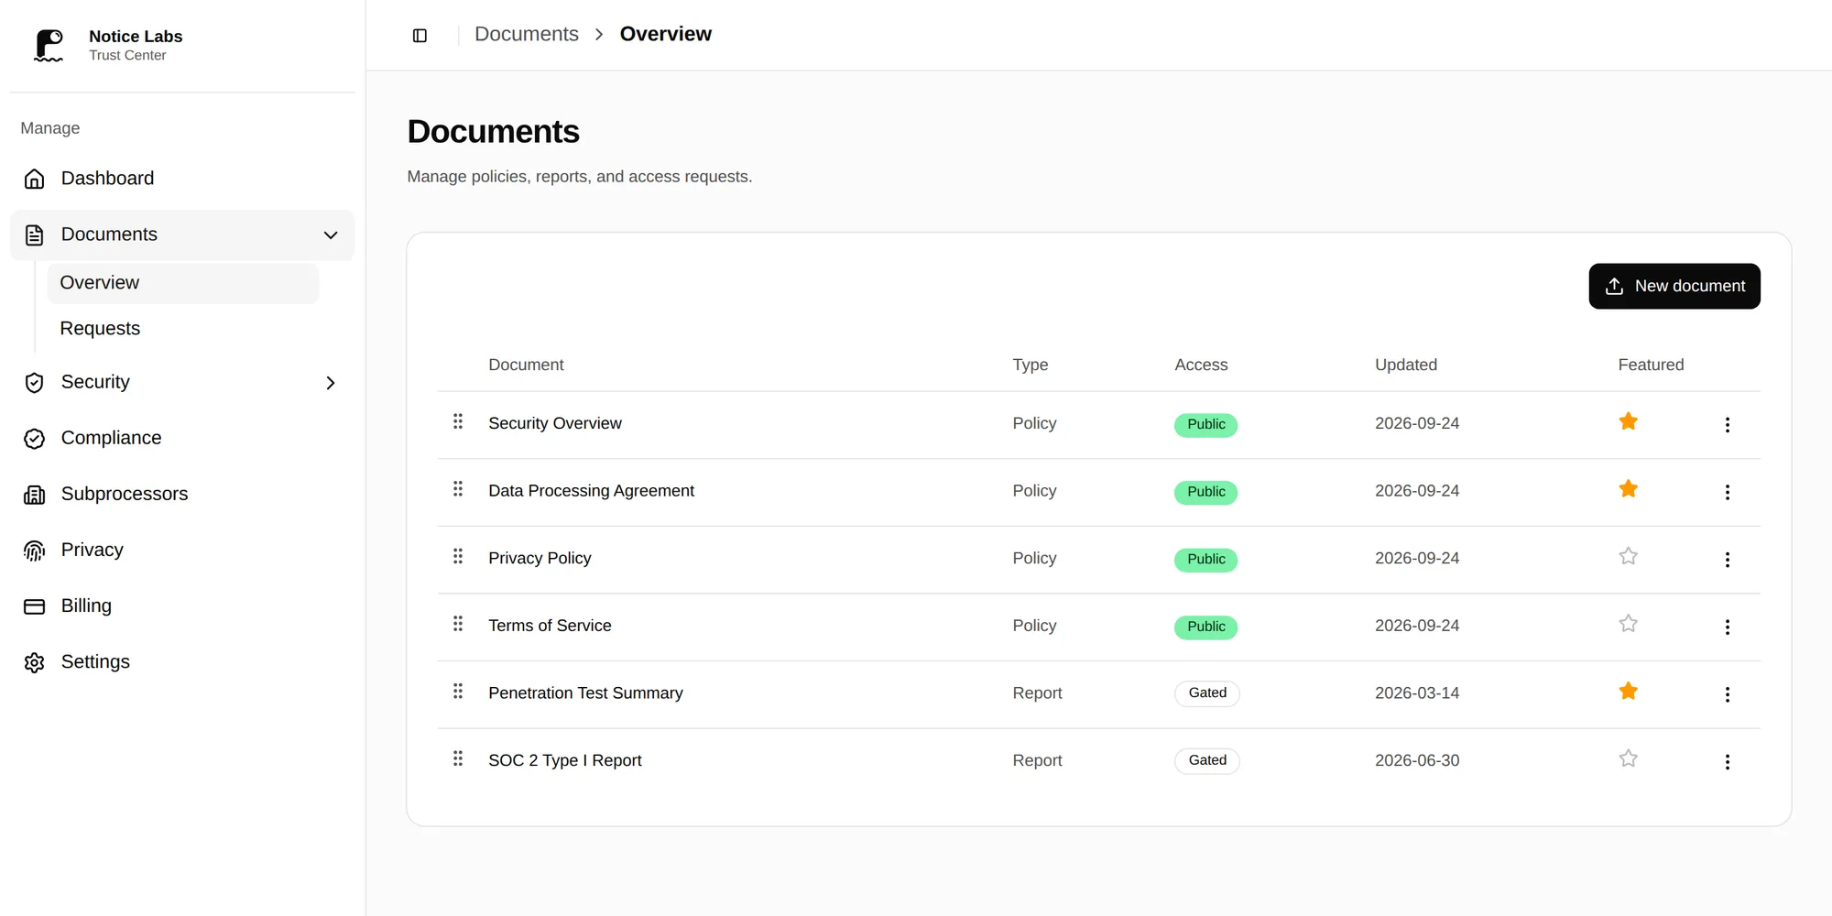
Task: Click the New document button
Action: point(1674,287)
